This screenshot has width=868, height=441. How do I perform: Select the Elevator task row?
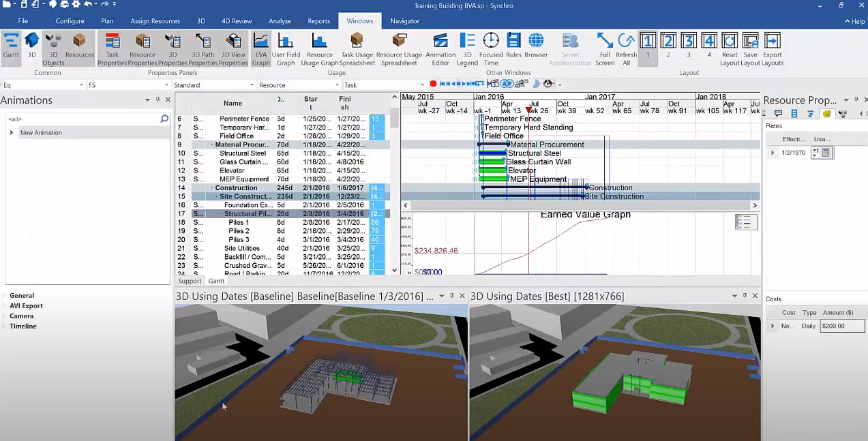(282, 170)
